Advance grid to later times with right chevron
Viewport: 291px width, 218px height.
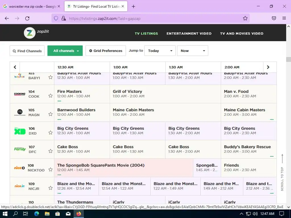268,67
